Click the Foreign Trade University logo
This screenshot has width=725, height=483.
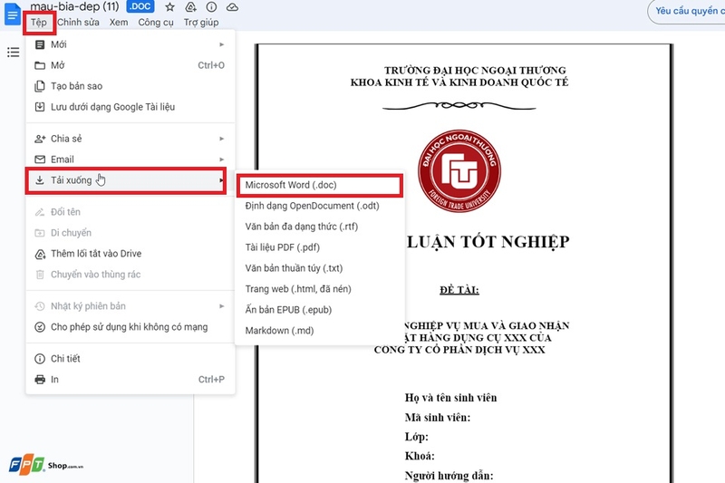[459, 170]
